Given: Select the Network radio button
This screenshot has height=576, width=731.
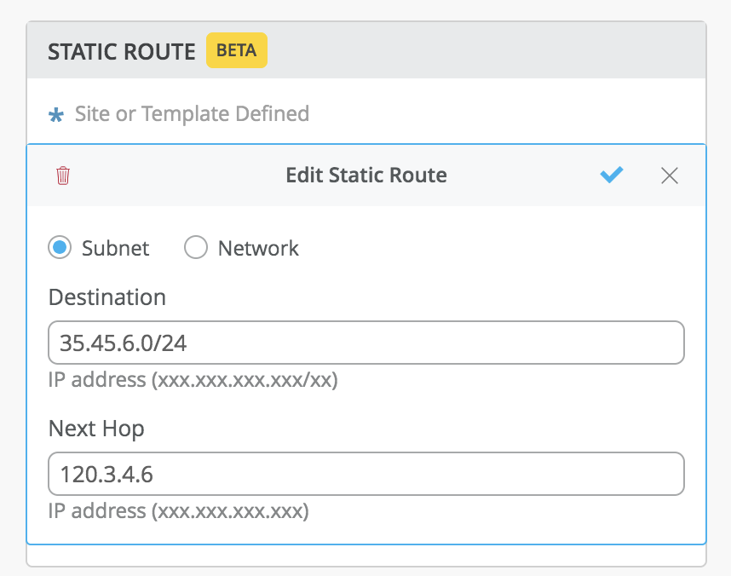Looking at the screenshot, I should tap(196, 248).
